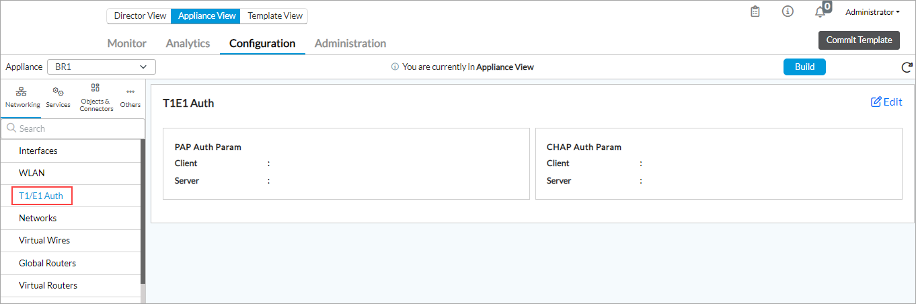This screenshot has height=304, width=916.
Task: Click the T1E1 Auth panel title
Action: [x=188, y=103]
